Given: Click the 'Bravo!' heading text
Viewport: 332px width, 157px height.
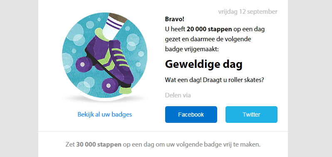Looking at the screenshot, I should 174,19.
